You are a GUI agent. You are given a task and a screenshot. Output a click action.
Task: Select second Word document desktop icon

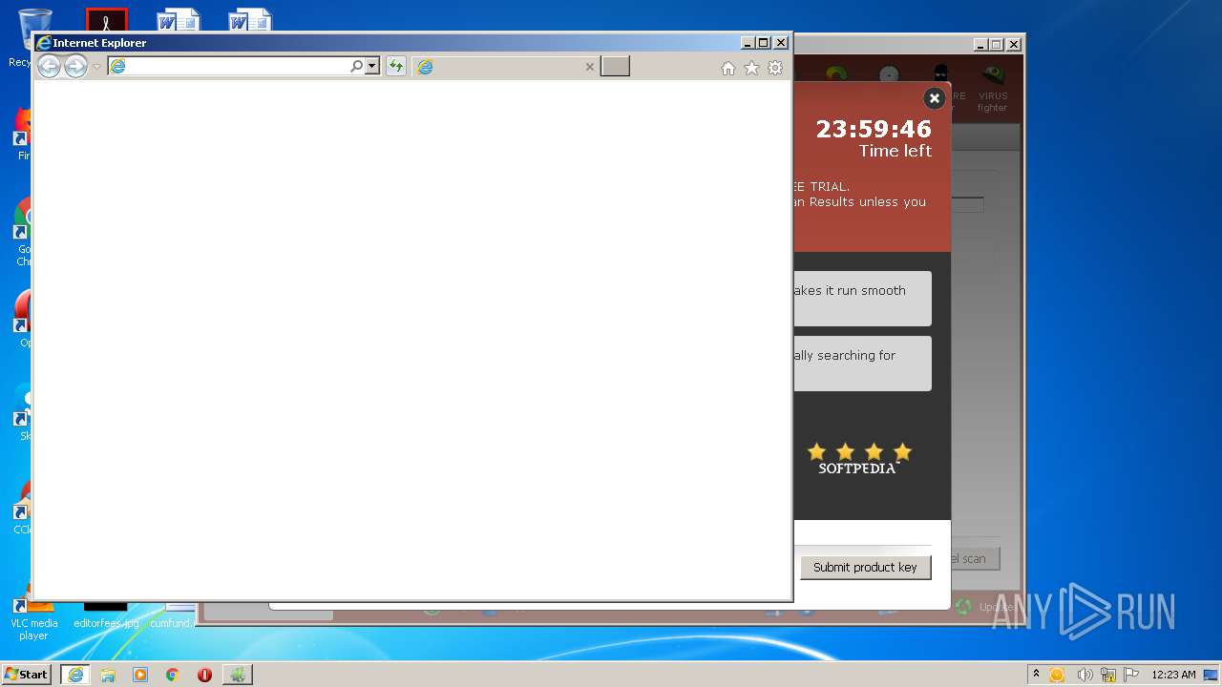250,20
